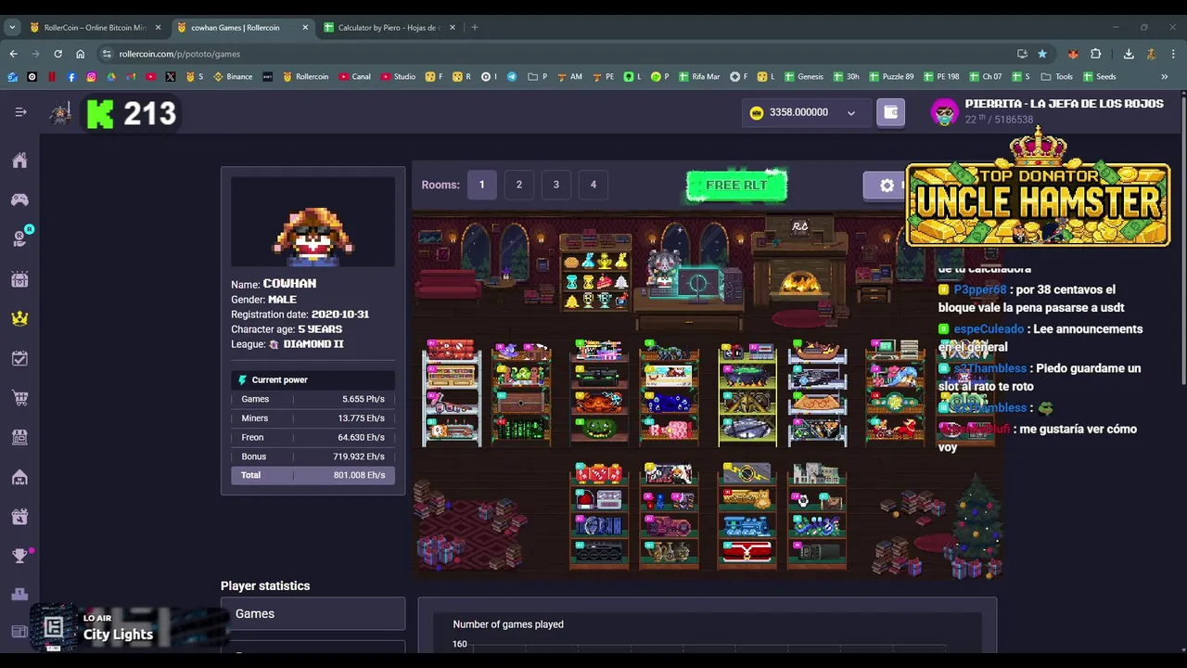Open the shopping cart store icon
This screenshot has width=1187, height=668.
19,398
